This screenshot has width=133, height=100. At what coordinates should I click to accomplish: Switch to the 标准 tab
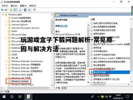[64, 88]
